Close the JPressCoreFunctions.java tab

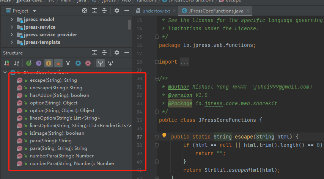pyautogui.click(x=248, y=11)
